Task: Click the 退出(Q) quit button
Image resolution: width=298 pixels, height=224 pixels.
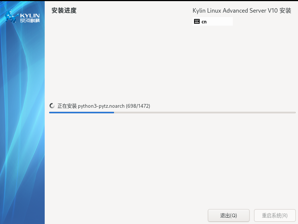Action: 228,215
